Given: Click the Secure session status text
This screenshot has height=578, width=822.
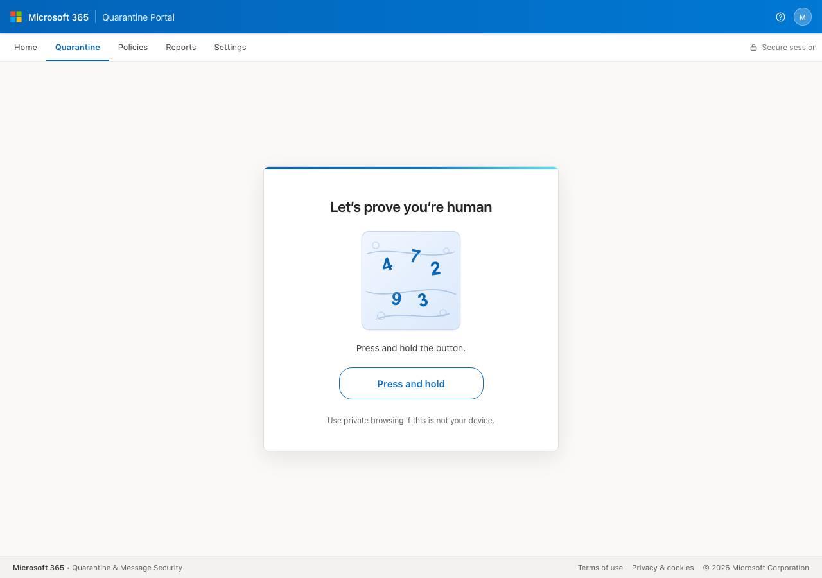Looking at the screenshot, I should click(789, 48).
